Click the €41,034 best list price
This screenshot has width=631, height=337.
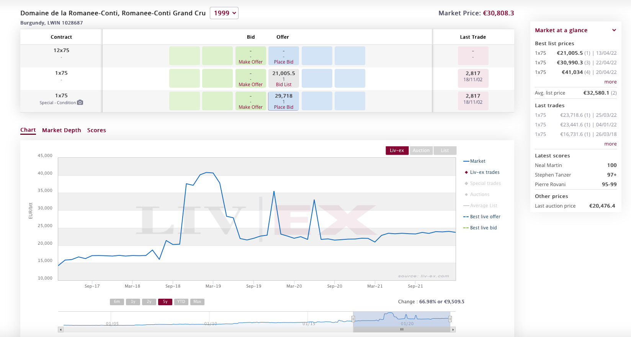pyautogui.click(x=572, y=72)
